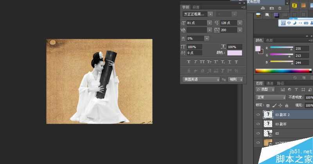313x164 pixels.
Task: Toggle visibility of the 83 副本 layer
Action: (x=258, y=124)
